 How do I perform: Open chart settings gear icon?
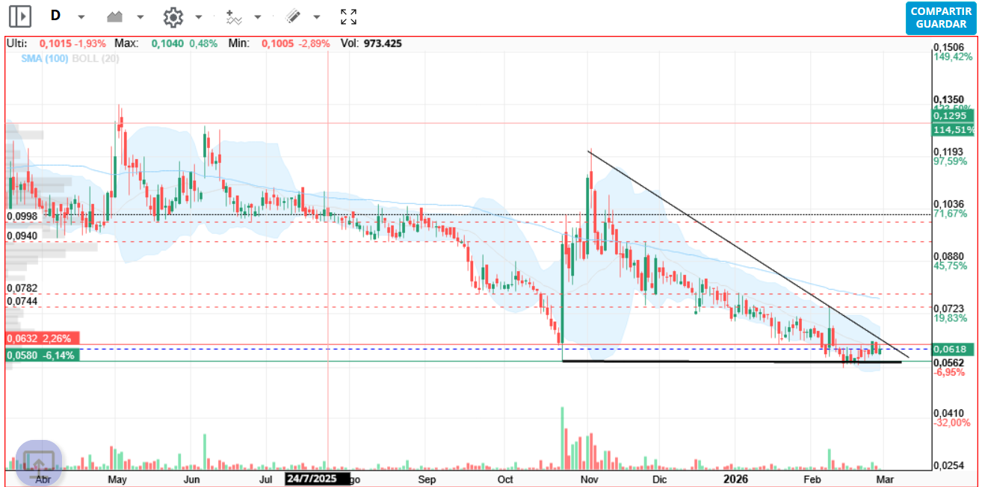coord(173,16)
